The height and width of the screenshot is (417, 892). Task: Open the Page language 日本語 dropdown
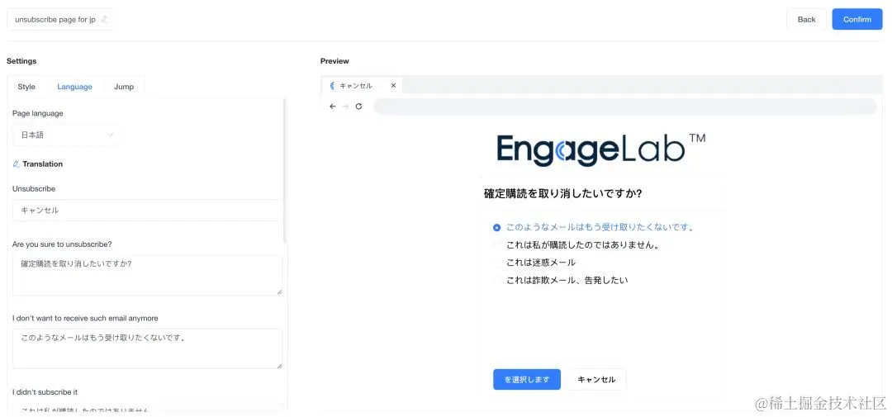pyautogui.click(x=66, y=135)
